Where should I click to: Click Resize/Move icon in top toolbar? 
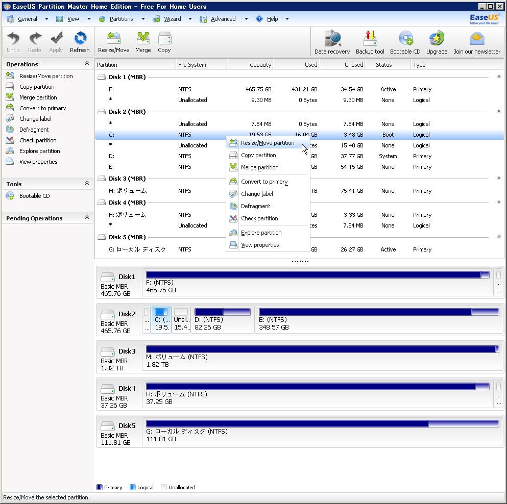click(x=113, y=42)
